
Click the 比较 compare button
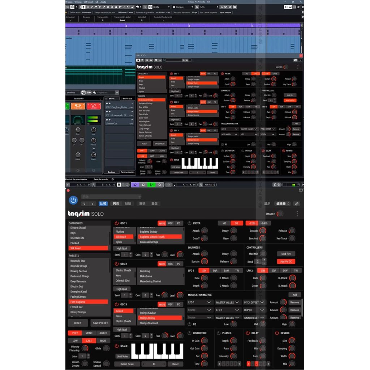[x=103, y=204]
